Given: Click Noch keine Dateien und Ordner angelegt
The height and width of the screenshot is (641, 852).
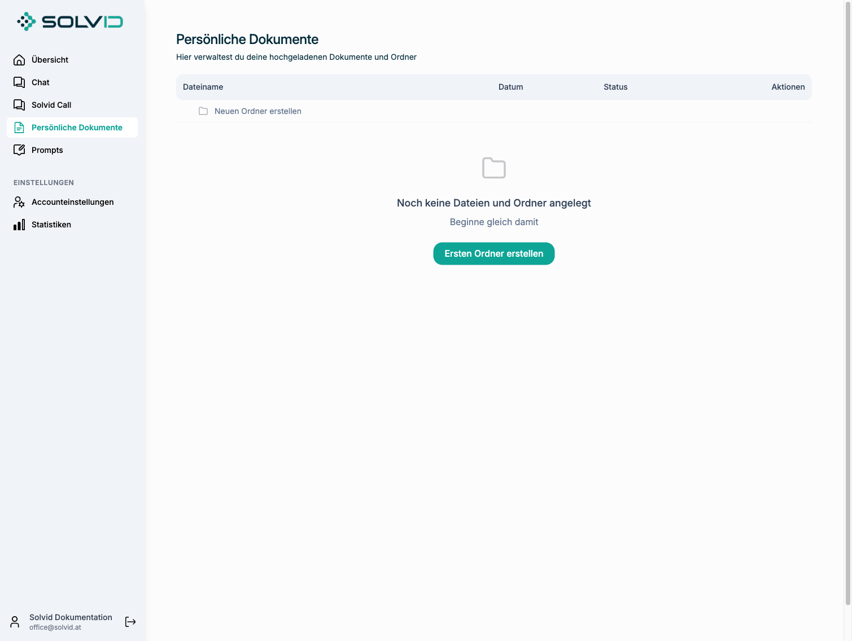Looking at the screenshot, I should (494, 203).
